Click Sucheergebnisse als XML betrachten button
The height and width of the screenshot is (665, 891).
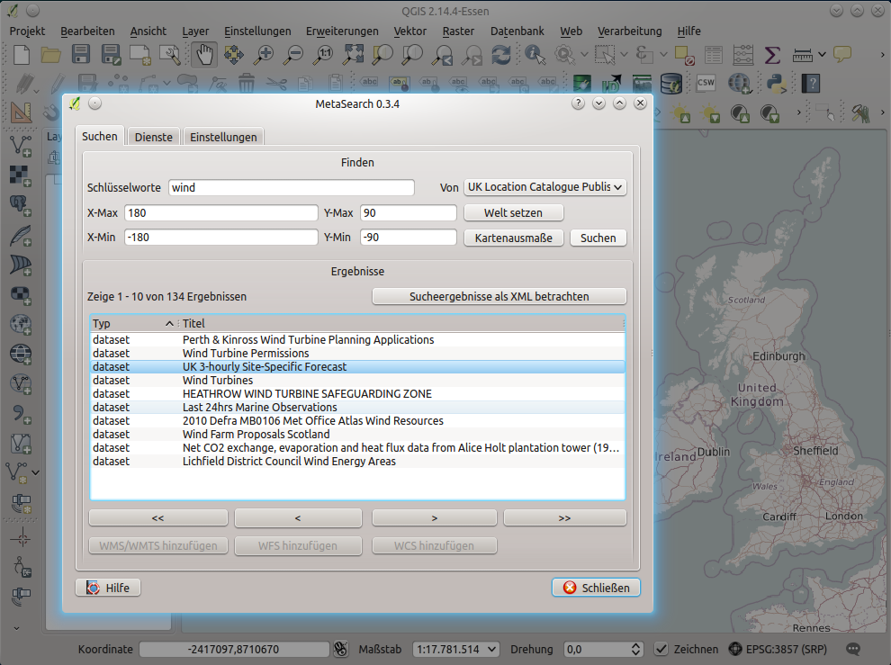coord(499,296)
